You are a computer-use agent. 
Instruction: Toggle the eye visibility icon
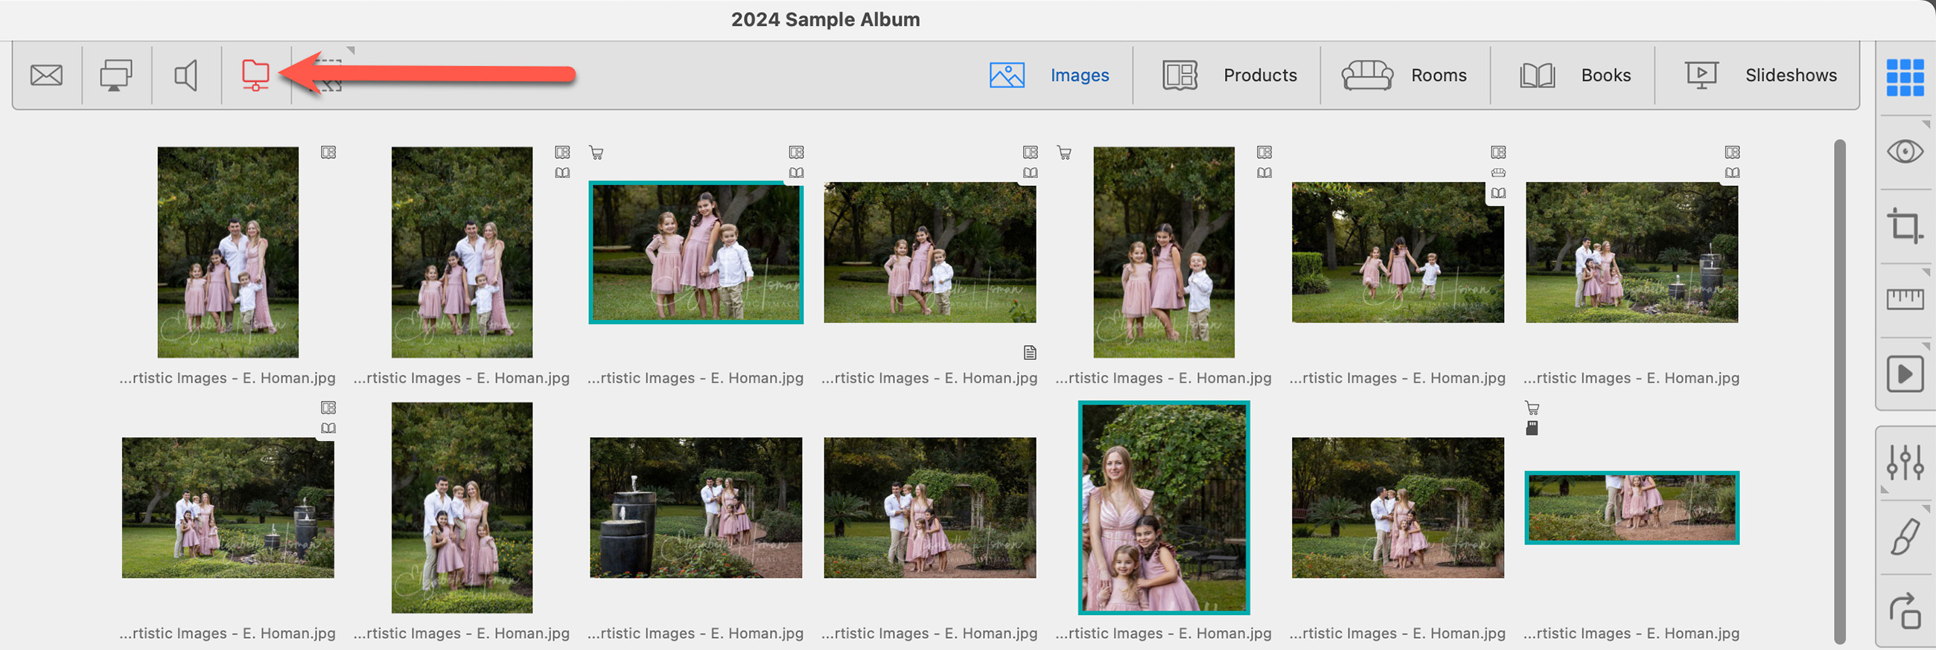[x=1905, y=152]
